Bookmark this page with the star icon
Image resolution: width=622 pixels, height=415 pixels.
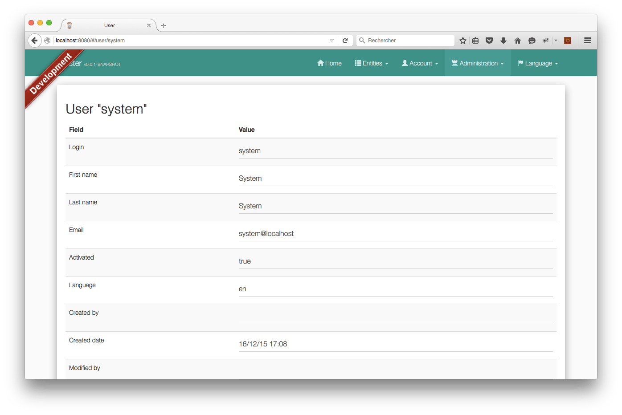click(x=462, y=40)
